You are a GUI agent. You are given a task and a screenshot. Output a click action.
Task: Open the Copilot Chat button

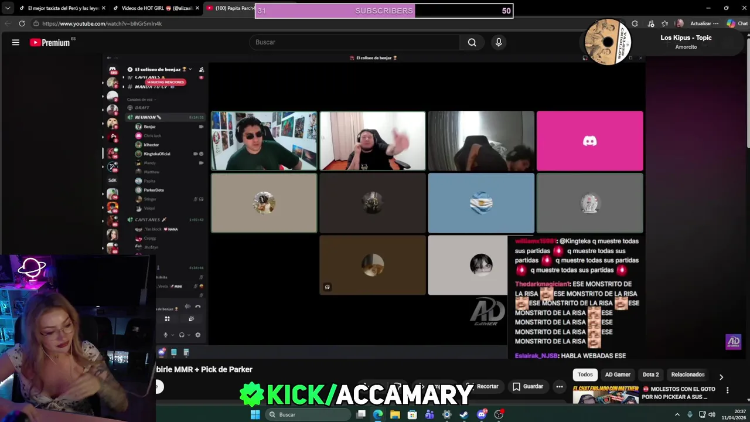(x=737, y=23)
